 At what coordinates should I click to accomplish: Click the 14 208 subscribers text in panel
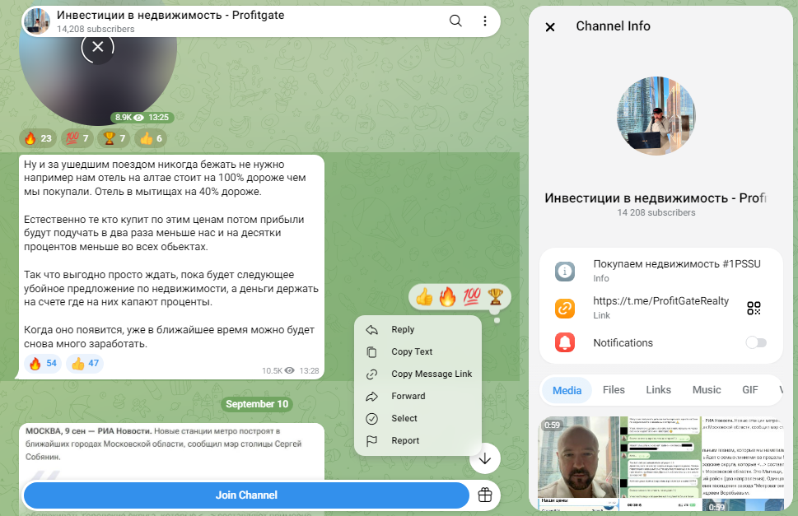tap(656, 212)
